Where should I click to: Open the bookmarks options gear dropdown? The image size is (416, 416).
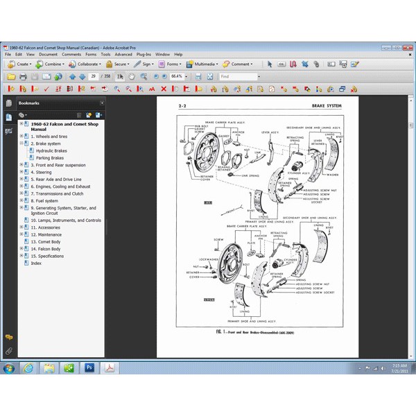point(23,115)
